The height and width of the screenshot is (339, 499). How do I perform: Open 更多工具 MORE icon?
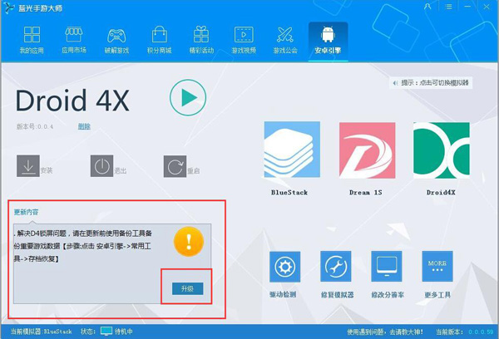(x=437, y=266)
